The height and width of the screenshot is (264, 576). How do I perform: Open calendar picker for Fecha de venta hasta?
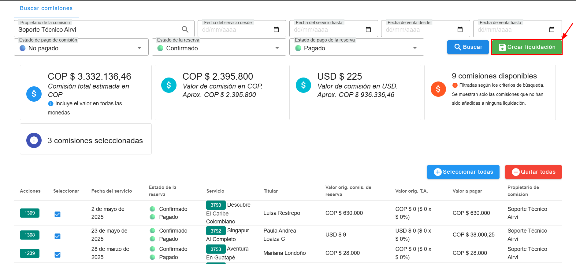[x=552, y=30]
